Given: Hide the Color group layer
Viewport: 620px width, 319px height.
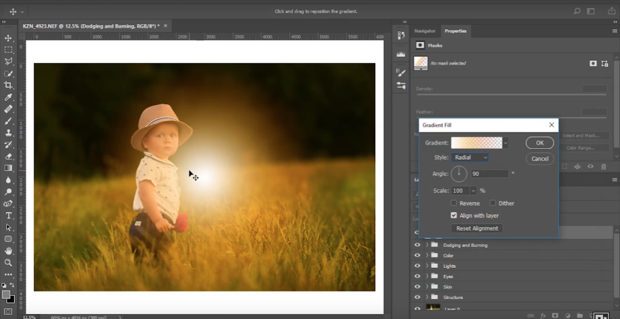Looking at the screenshot, I should click(x=417, y=255).
